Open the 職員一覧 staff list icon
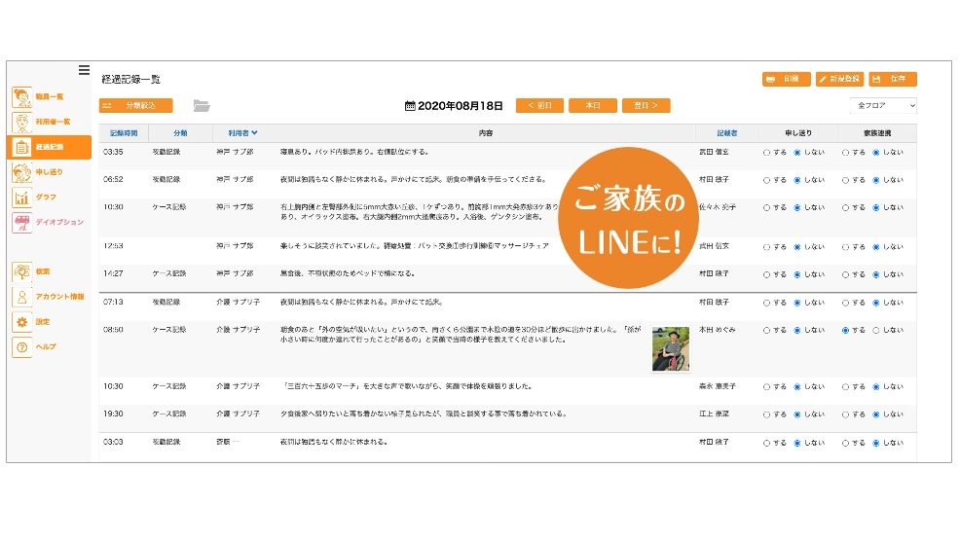The width and height of the screenshot is (960, 540). click(21, 97)
